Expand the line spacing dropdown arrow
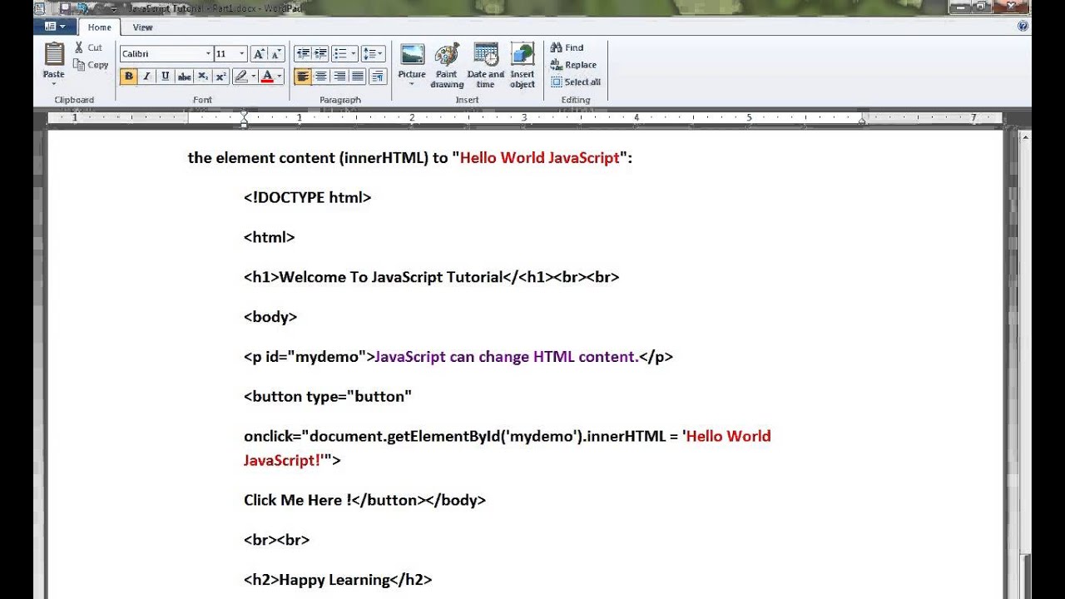 [381, 54]
